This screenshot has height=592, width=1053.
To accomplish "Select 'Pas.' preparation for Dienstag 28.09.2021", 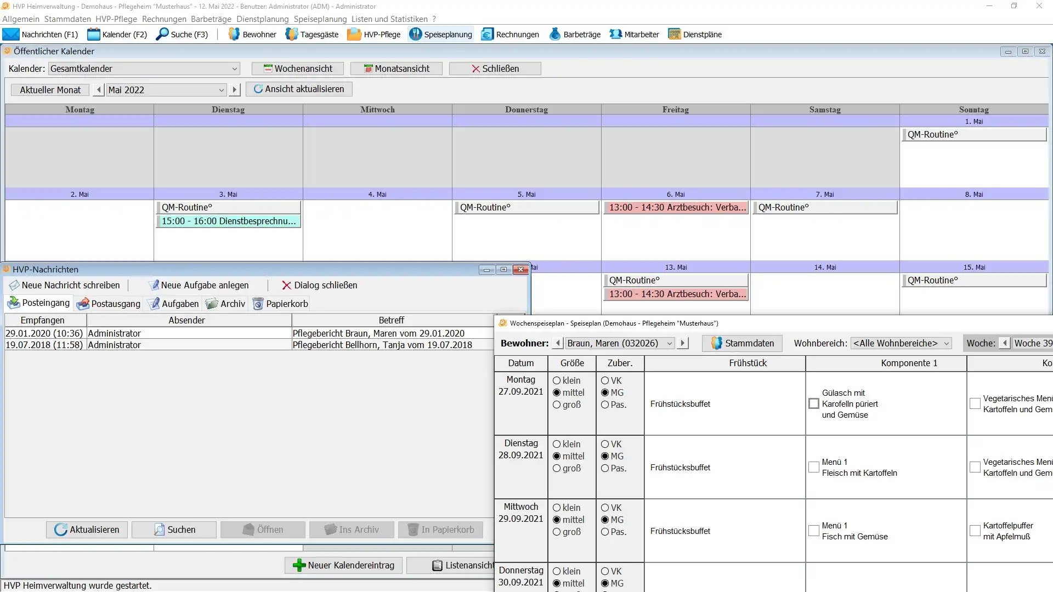I will click(x=605, y=468).
